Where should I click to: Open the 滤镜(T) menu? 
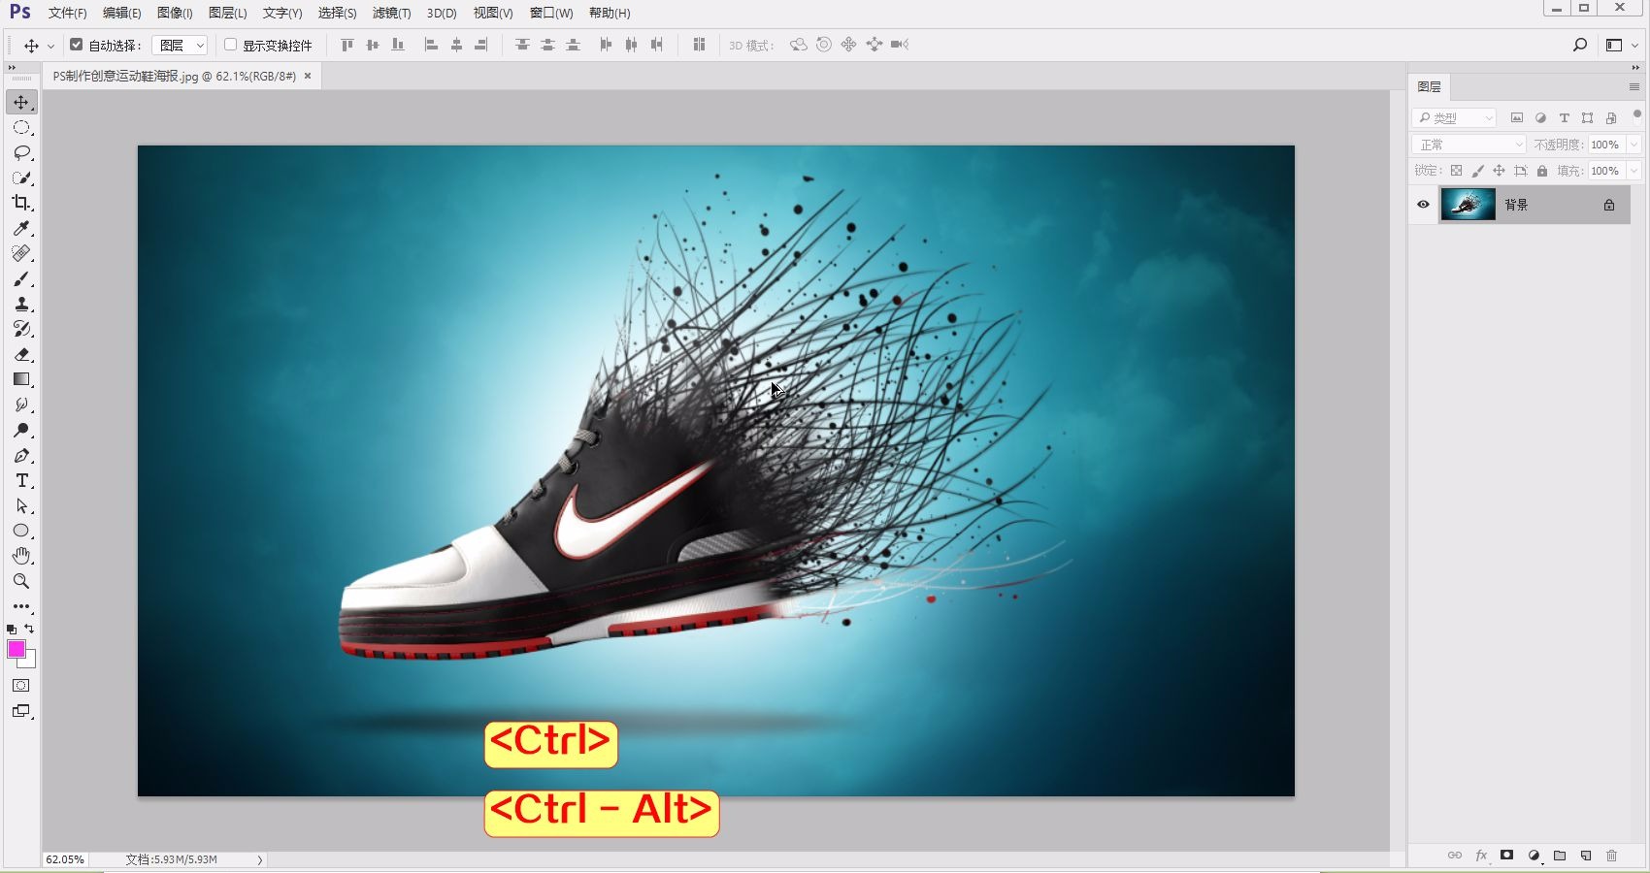[x=392, y=14]
